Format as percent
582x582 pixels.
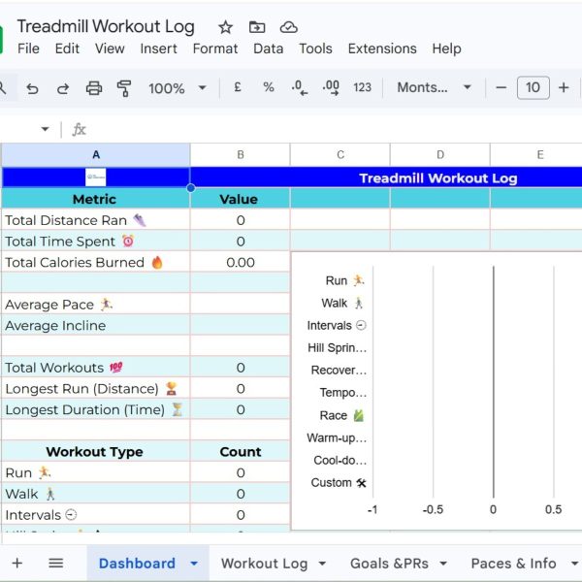pos(269,87)
